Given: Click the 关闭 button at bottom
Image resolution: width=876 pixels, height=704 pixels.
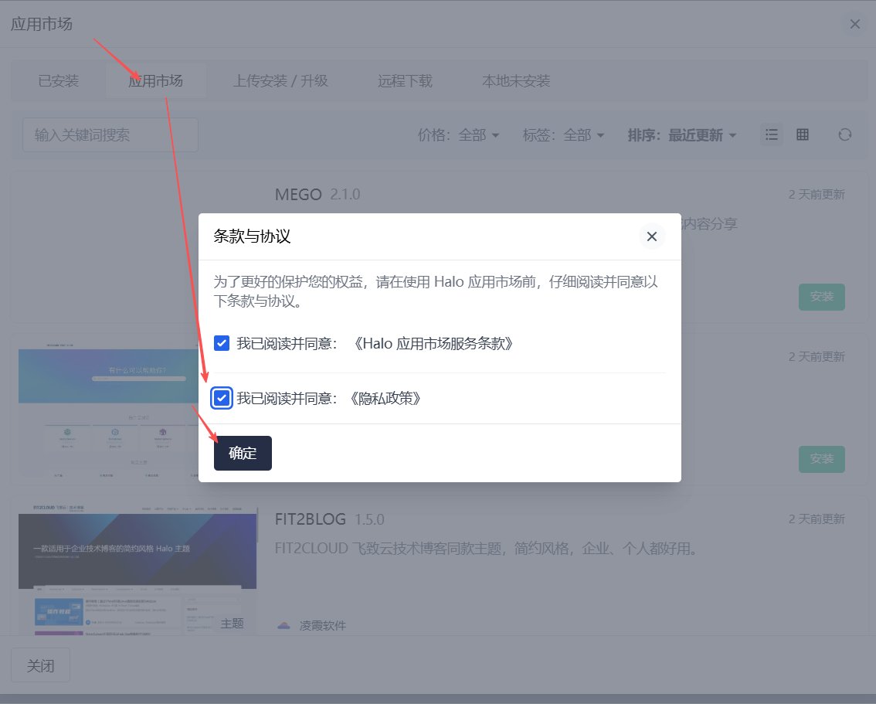Looking at the screenshot, I should click(x=40, y=665).
